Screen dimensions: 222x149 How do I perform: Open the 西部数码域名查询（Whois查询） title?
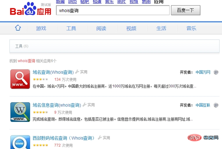tap(64, 138)
